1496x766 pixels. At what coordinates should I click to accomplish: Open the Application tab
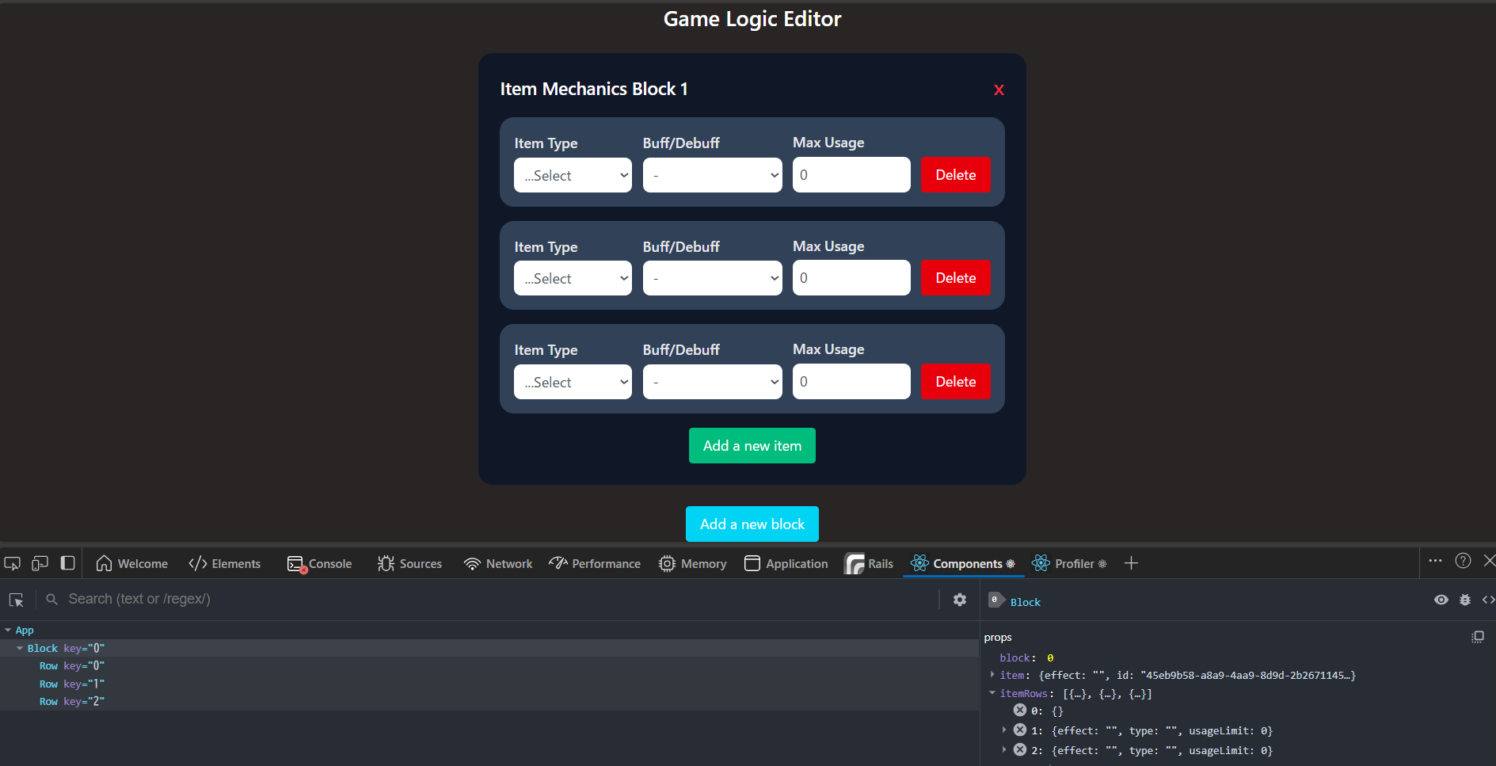[786, 563]
